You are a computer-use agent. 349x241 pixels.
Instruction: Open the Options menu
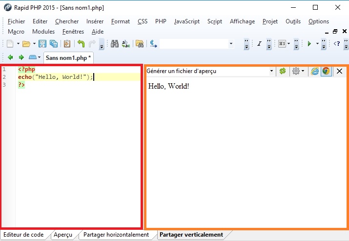coord(319,21)
